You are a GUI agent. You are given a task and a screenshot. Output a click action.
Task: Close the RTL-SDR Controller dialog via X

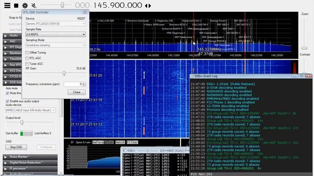[x=85, y=12]
